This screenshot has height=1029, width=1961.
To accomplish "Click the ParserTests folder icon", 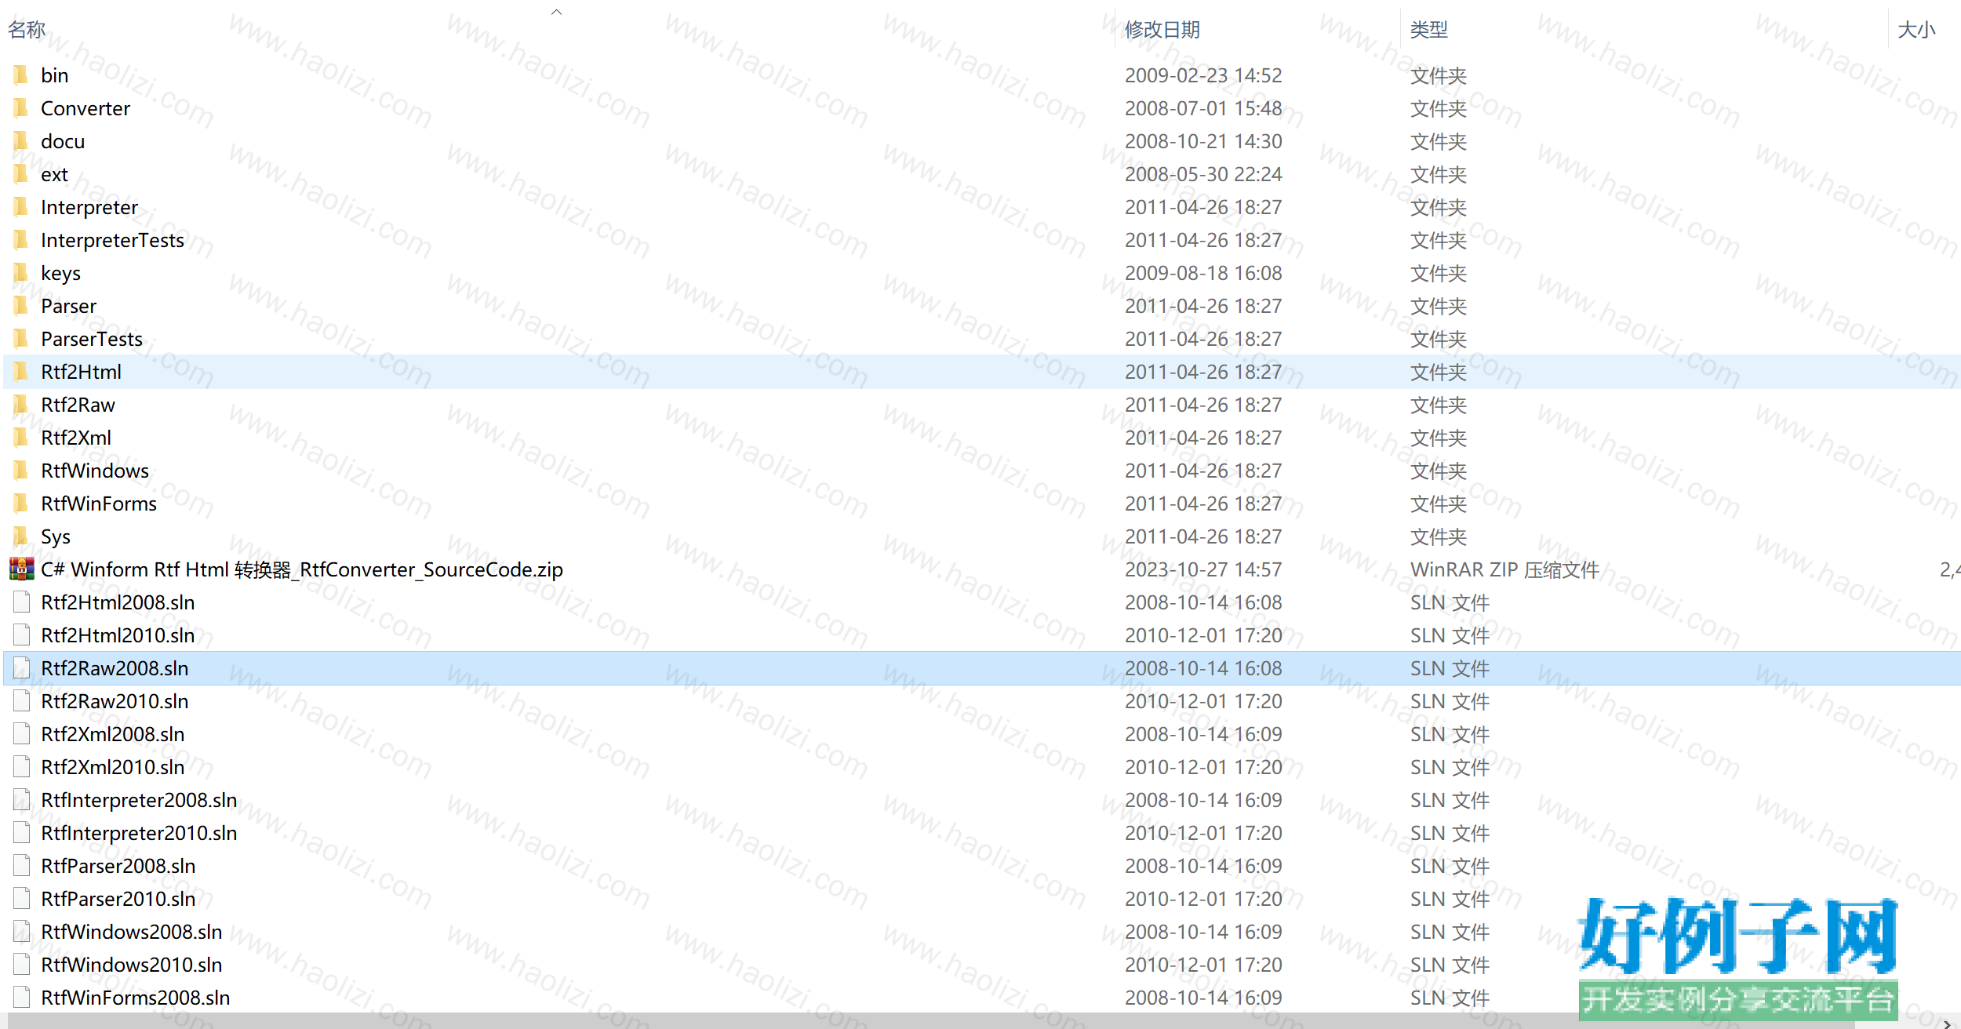I will point(21,339).
